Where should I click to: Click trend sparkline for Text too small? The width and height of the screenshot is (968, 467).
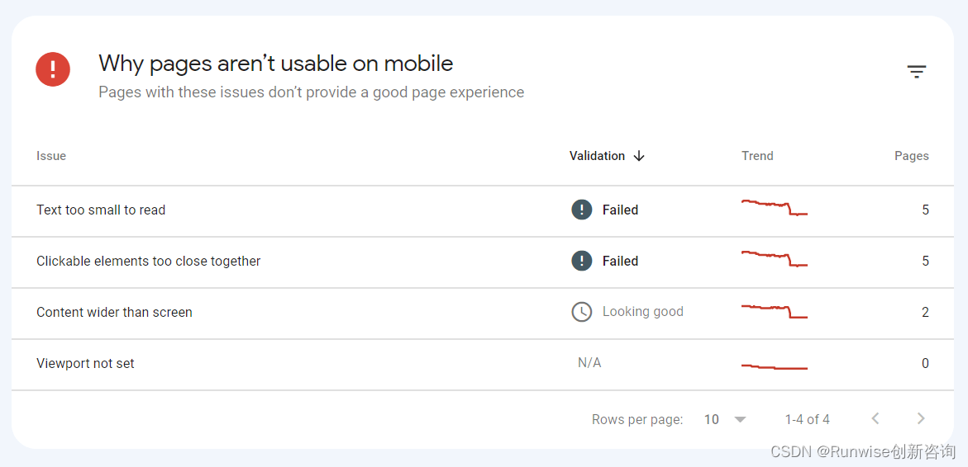click(x=774, y=207)
